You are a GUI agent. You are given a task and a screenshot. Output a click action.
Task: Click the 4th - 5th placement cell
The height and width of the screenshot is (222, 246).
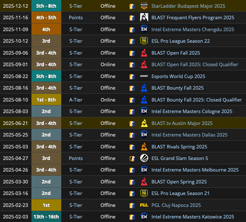[x=46, y=17]
